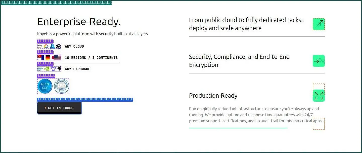
Task: Open the ISO 27001 certification badge
Action: pos(62,86)
